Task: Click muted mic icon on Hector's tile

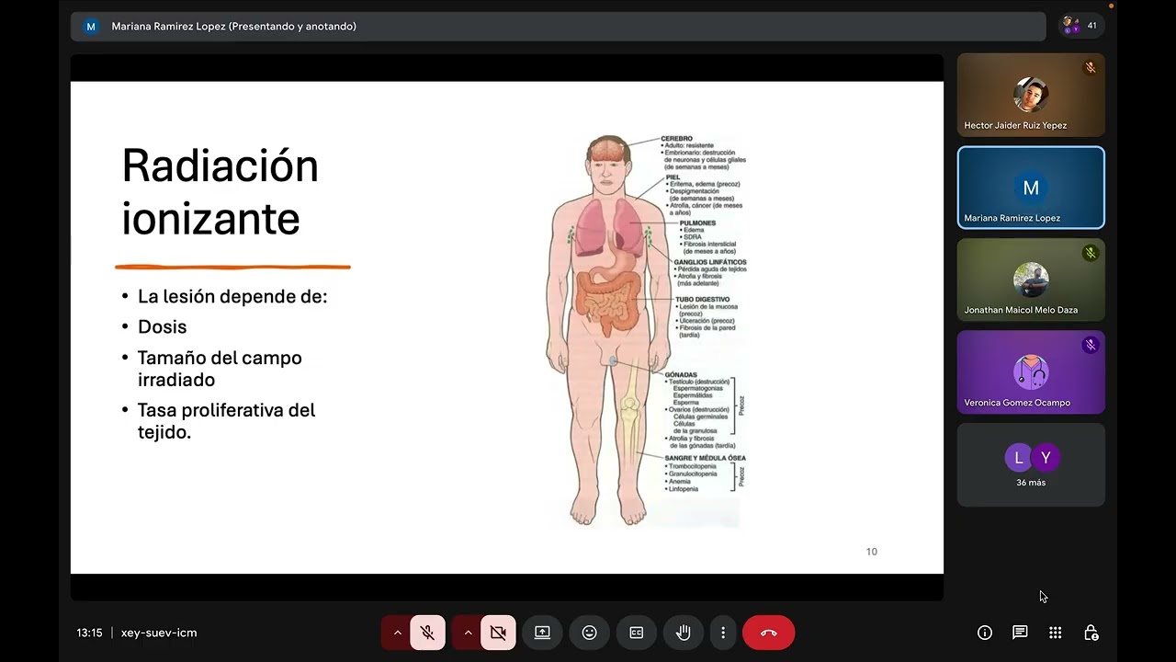Action: click(x=1091, y=68)
